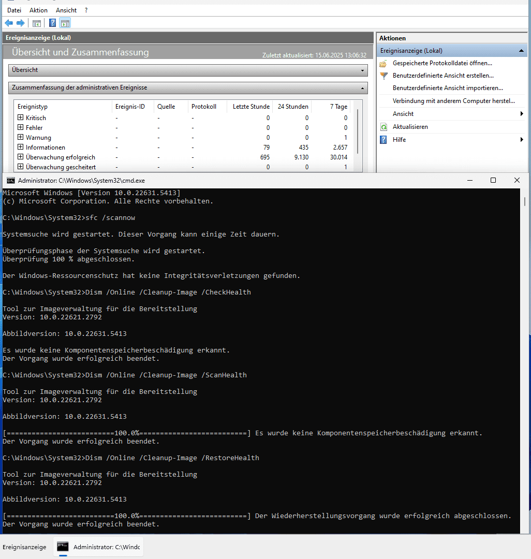Click the sfc /scannow command line

[69, 218]
